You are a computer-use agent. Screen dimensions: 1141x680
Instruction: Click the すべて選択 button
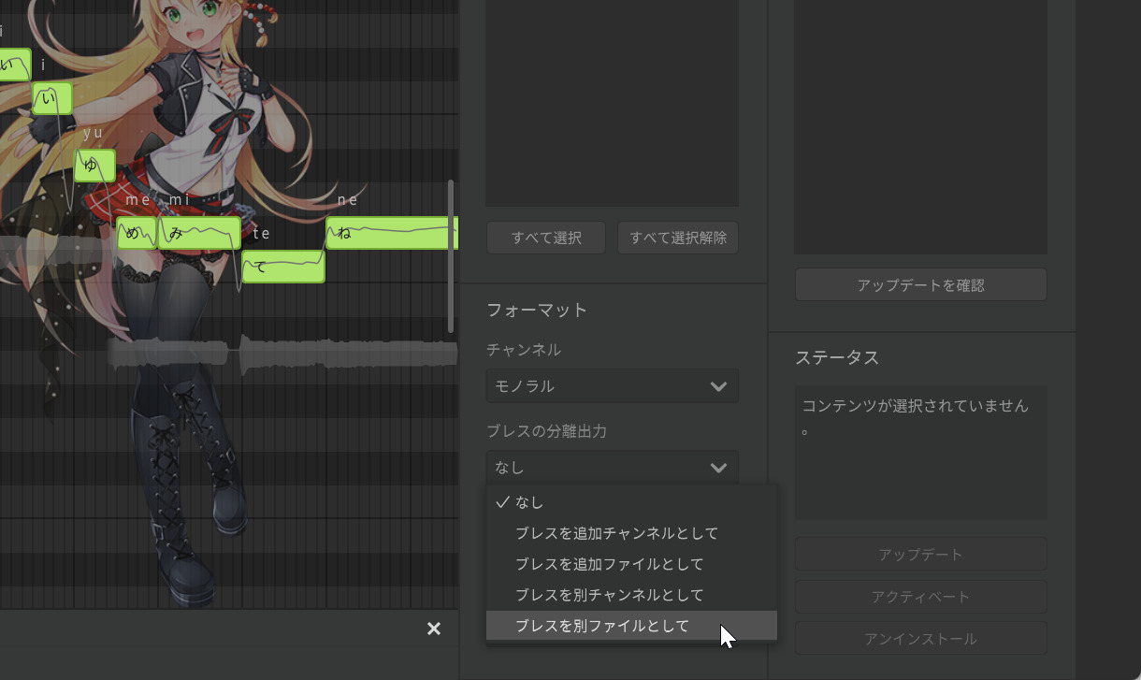click(546, 238)
